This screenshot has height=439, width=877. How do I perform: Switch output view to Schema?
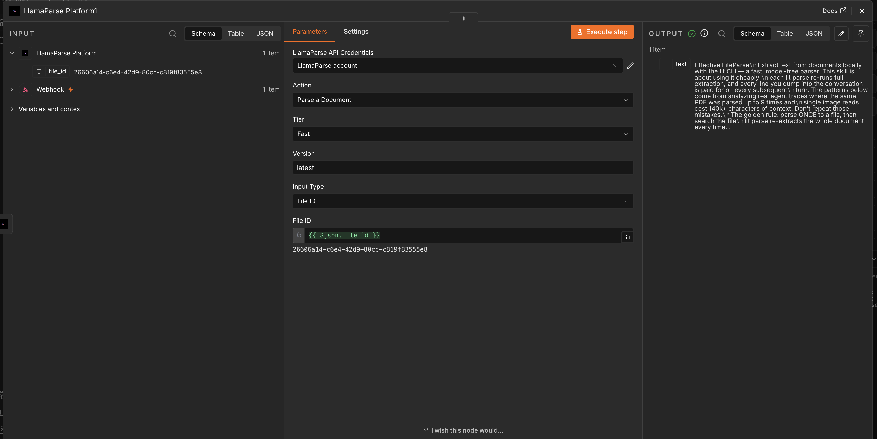coord(752,34)
